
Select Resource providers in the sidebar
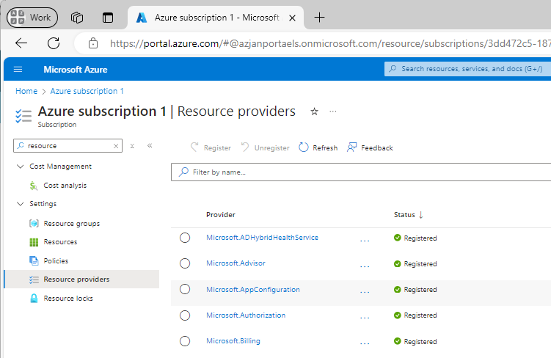coord(81,280)
